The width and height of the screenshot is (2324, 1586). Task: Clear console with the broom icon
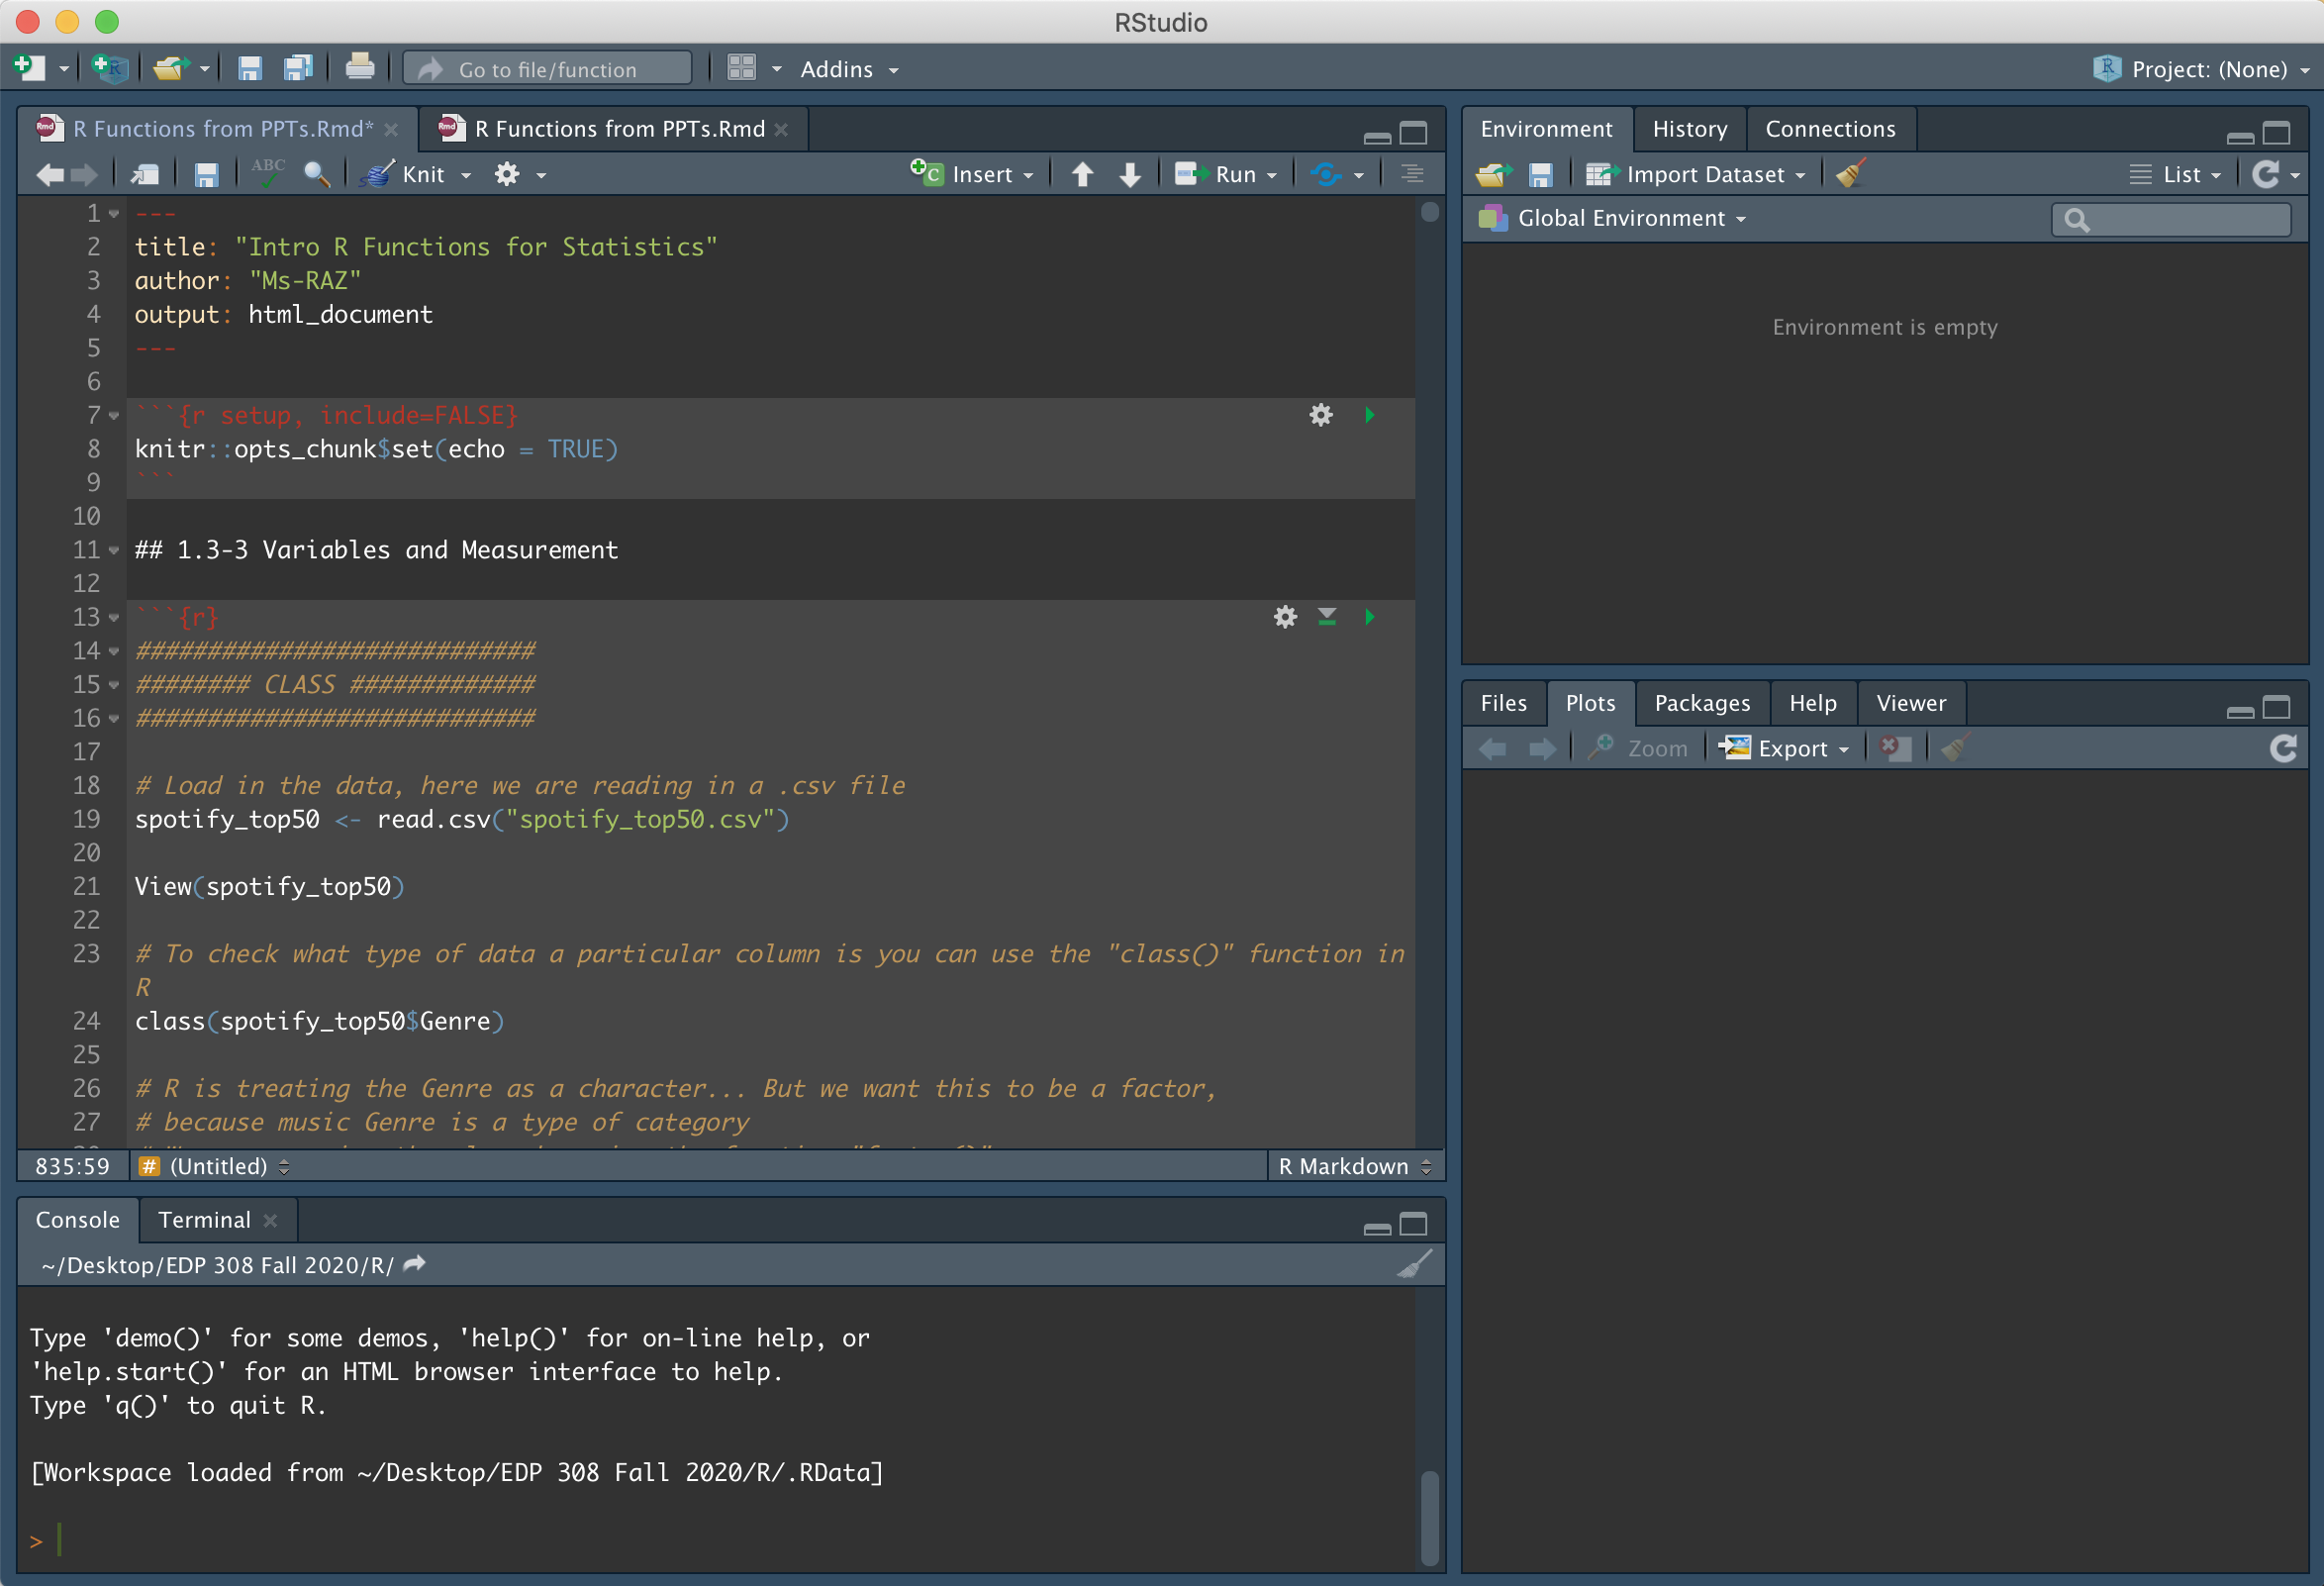[x=1414, y=1264]
